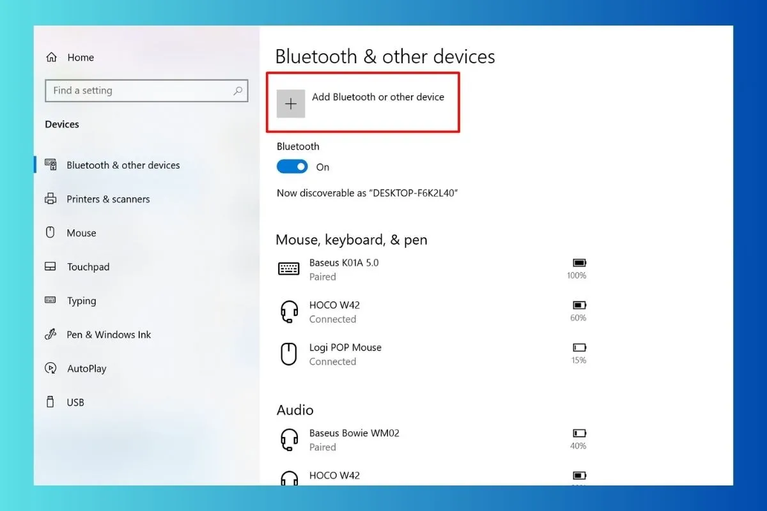767x511 pixels.
Task: Click the keyboard icon beside Baseus K01A
Action: 290,269
